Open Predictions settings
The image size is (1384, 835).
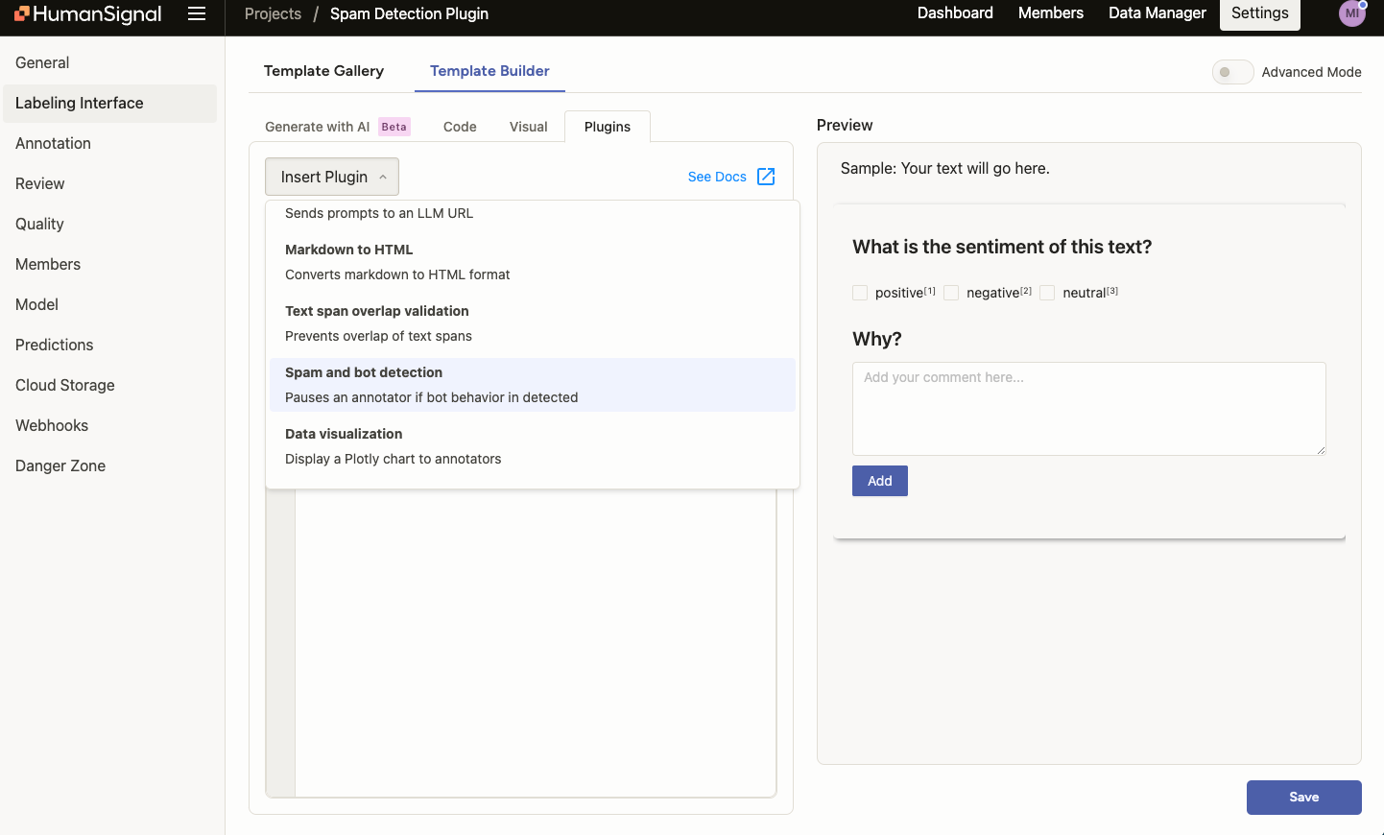[110, 346]
